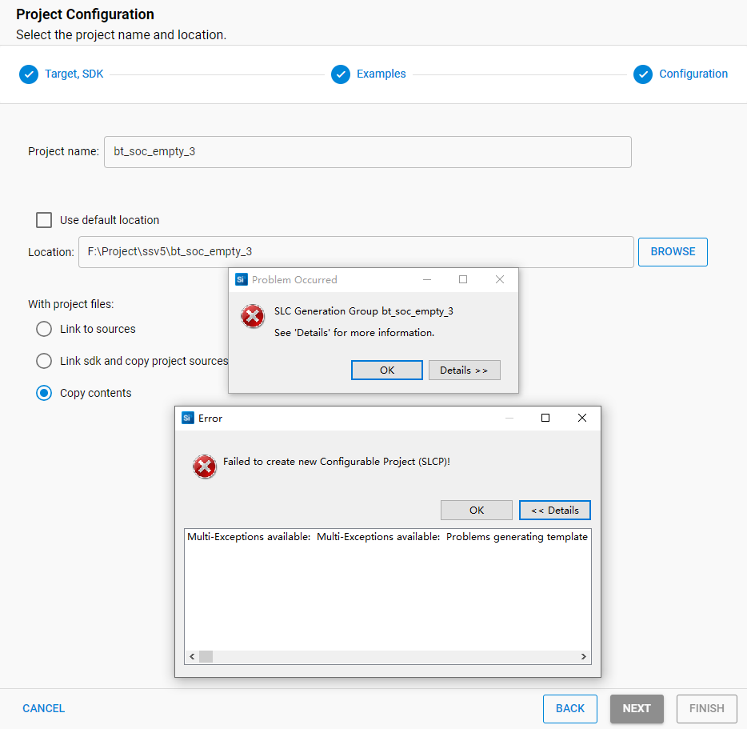747x729 pixels.
Task: Click the left scroll arrow in error details
Action: tap(192, 656)
